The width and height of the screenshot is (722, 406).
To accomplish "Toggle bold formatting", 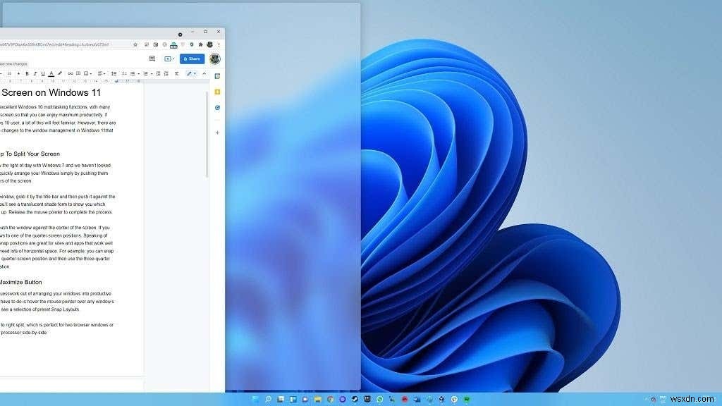I will 27,73.
